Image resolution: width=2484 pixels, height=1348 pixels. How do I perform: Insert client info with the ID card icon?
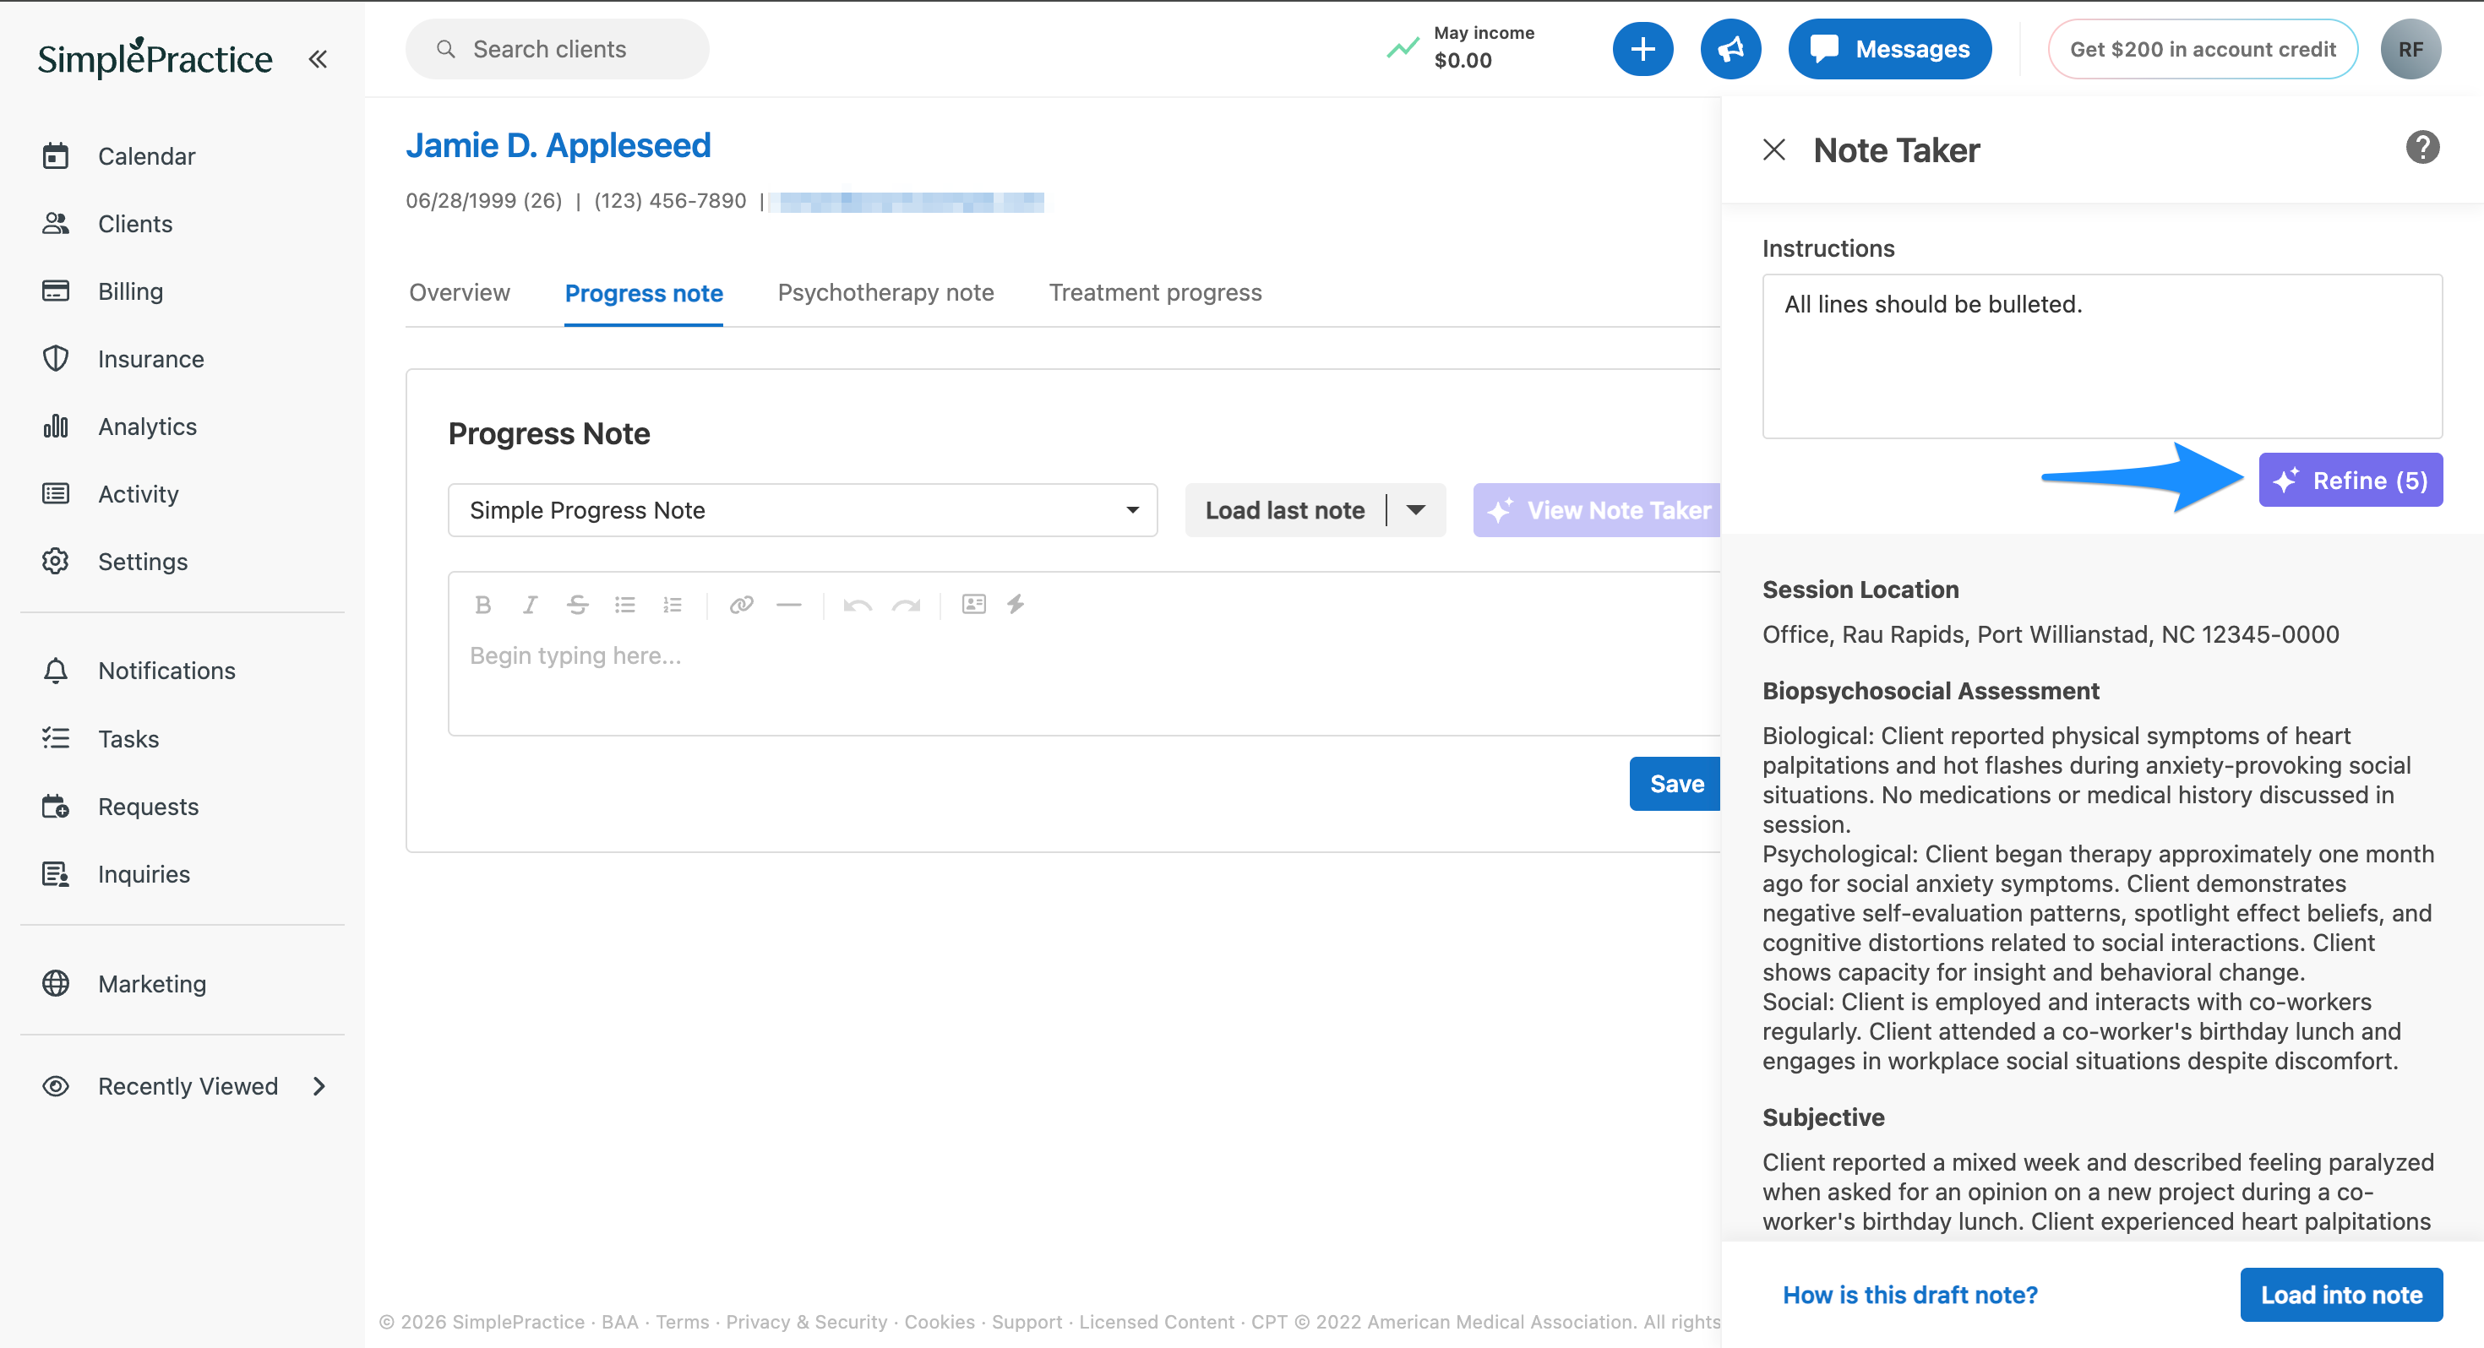(973, 605)
